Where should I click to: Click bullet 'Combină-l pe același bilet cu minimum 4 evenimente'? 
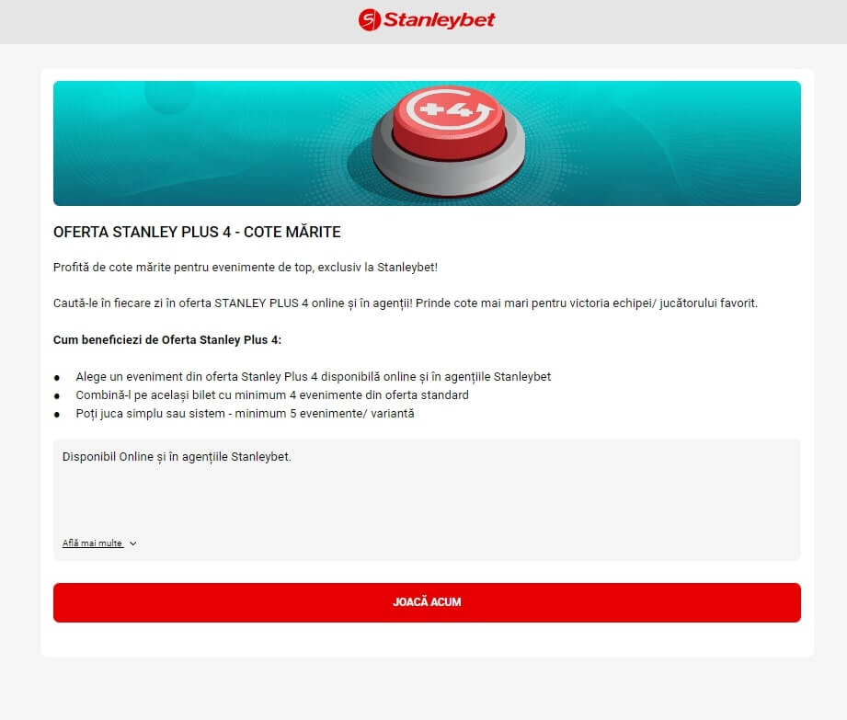[272, 395]
